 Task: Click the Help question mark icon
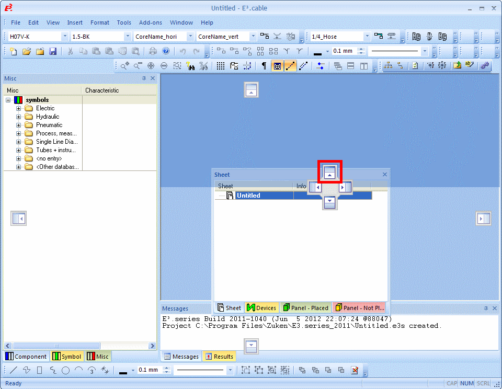166,51
